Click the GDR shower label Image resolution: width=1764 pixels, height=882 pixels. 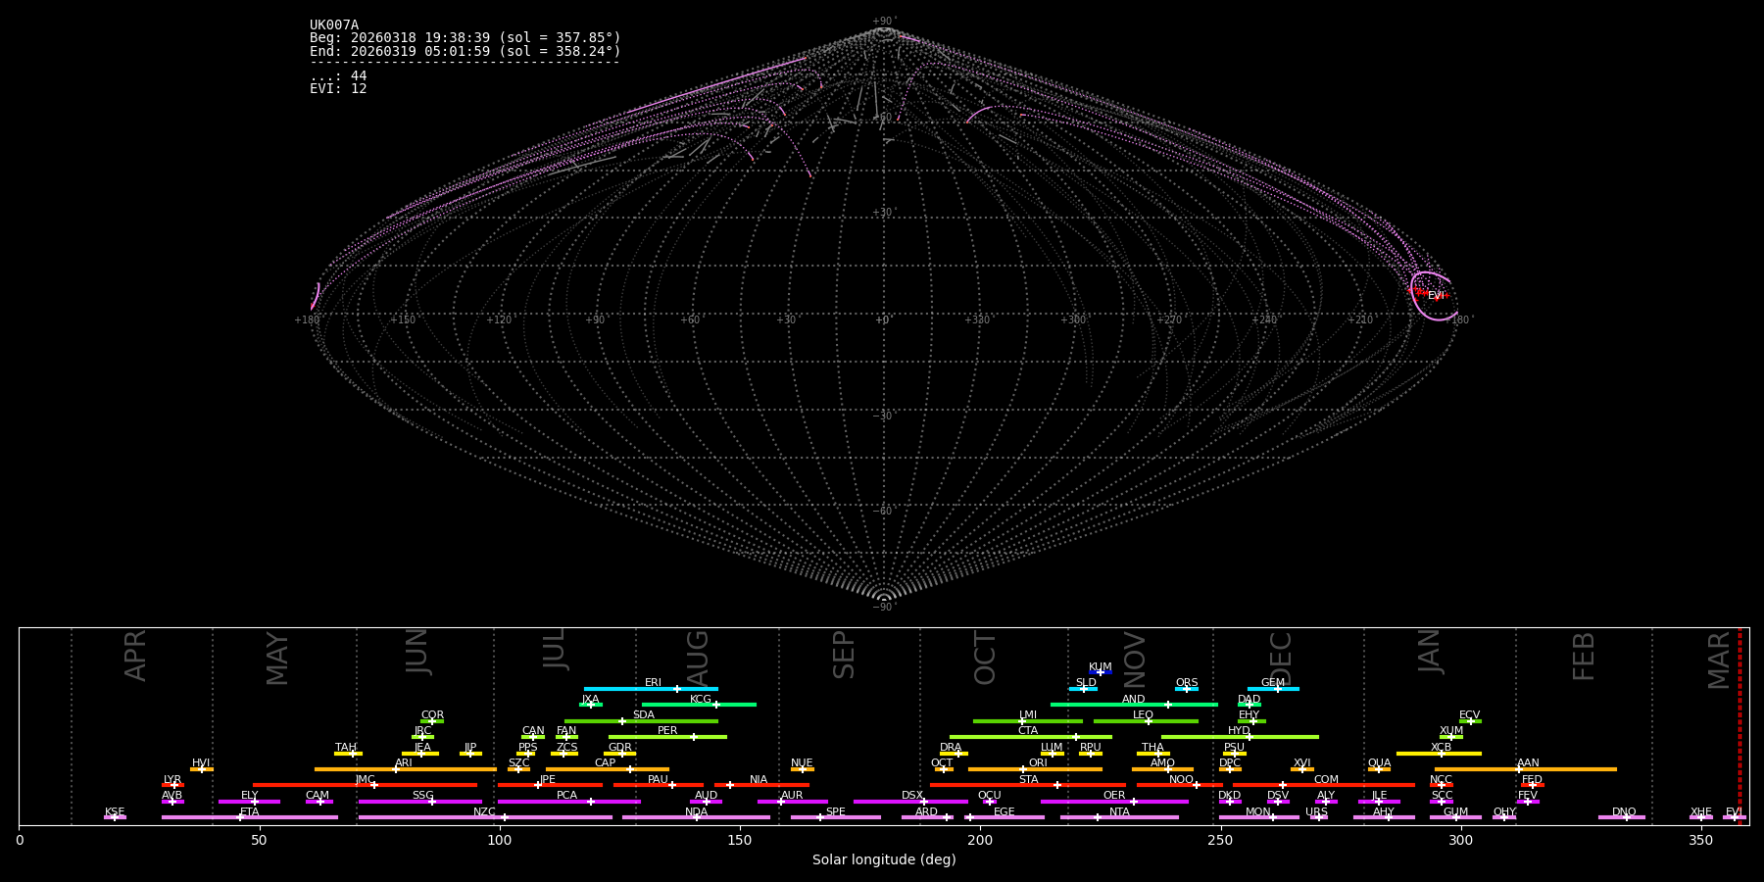pyautogui.click(x=620, y=747)
